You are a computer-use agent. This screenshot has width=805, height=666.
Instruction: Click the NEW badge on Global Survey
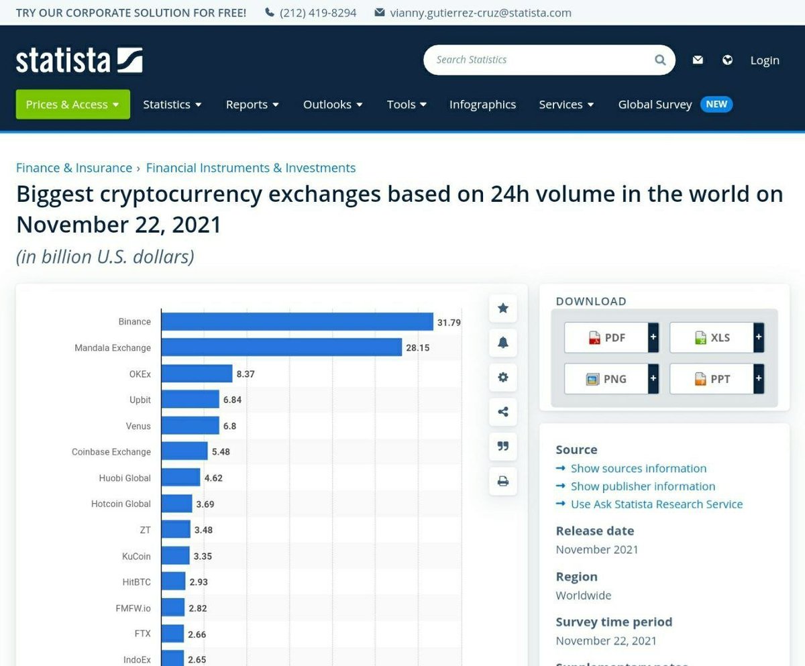716,104
